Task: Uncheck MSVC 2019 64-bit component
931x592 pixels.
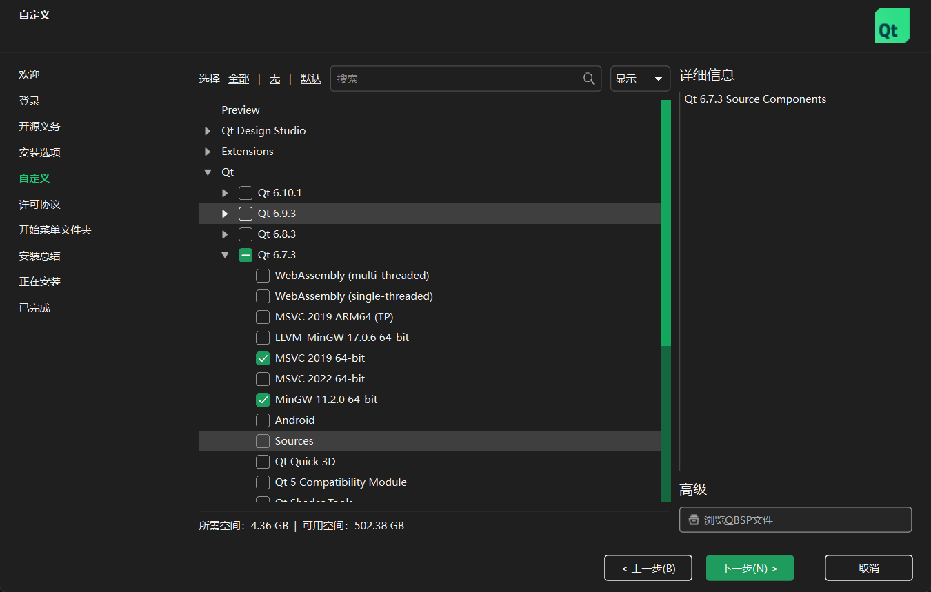Action: click(x=263, y=358)
